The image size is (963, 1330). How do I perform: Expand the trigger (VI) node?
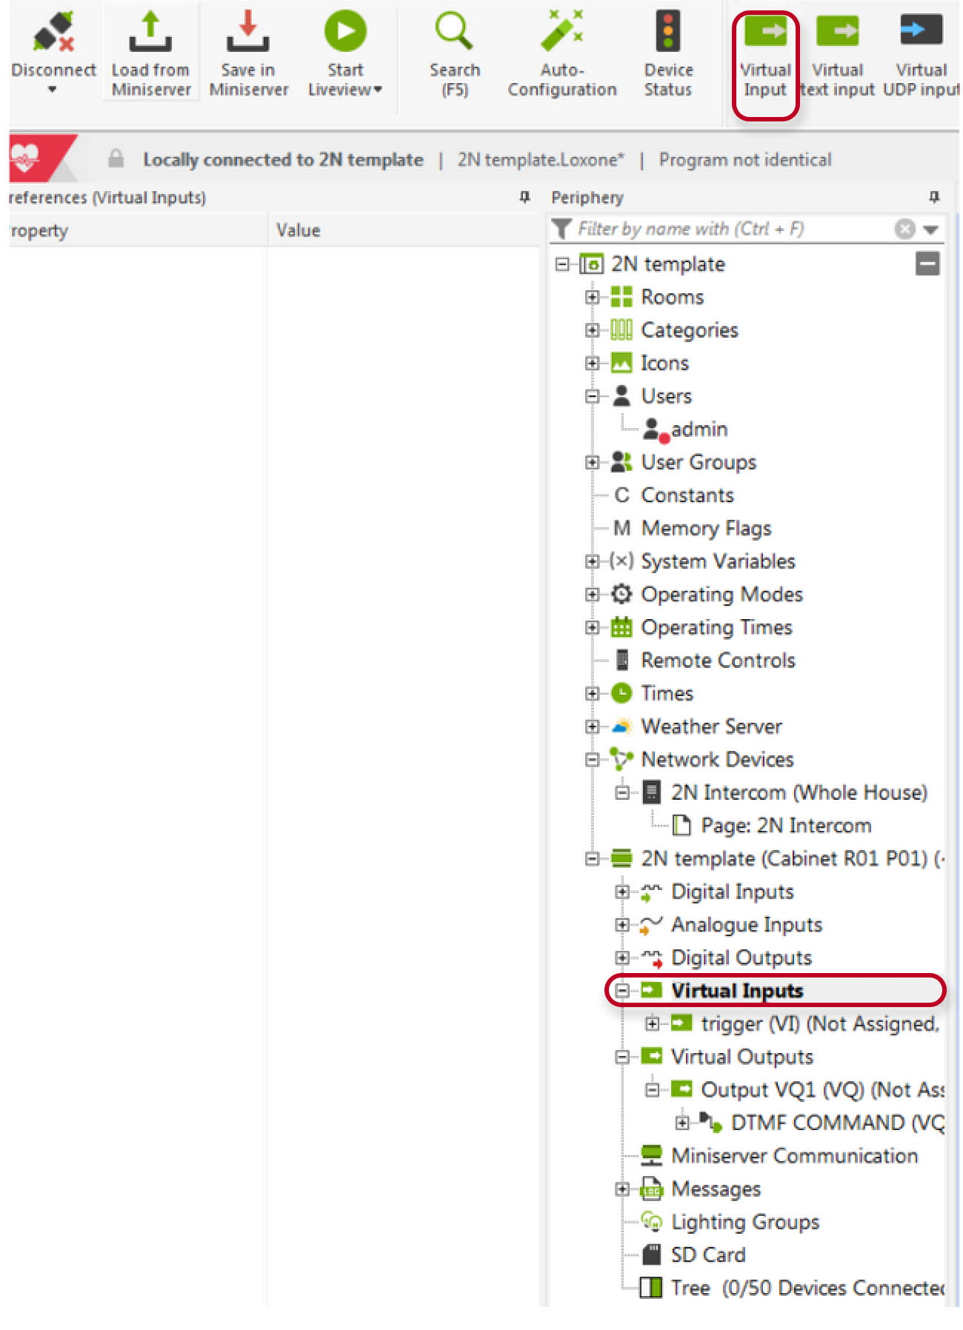click(652, 1023)
